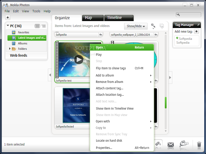Image resolution: width=206 pixels, height=154 pixels.
Task: Choose Attach content tag... option
Action: coord(122,88)
